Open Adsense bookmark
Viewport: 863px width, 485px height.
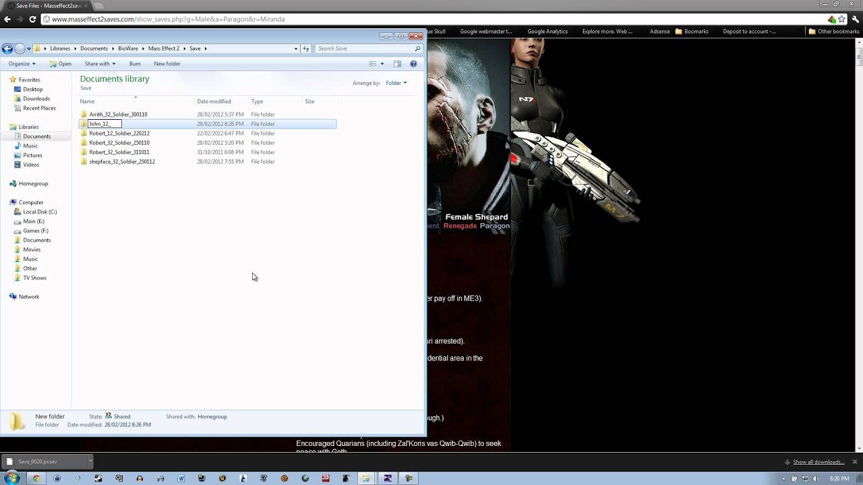[659, 32]
